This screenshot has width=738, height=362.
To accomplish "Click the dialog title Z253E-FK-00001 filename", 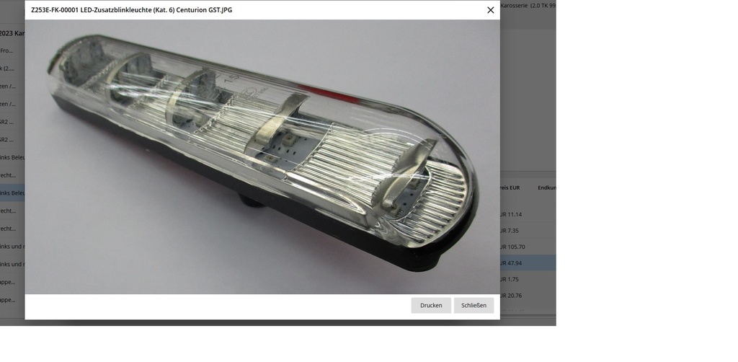I will pos(131,10).
